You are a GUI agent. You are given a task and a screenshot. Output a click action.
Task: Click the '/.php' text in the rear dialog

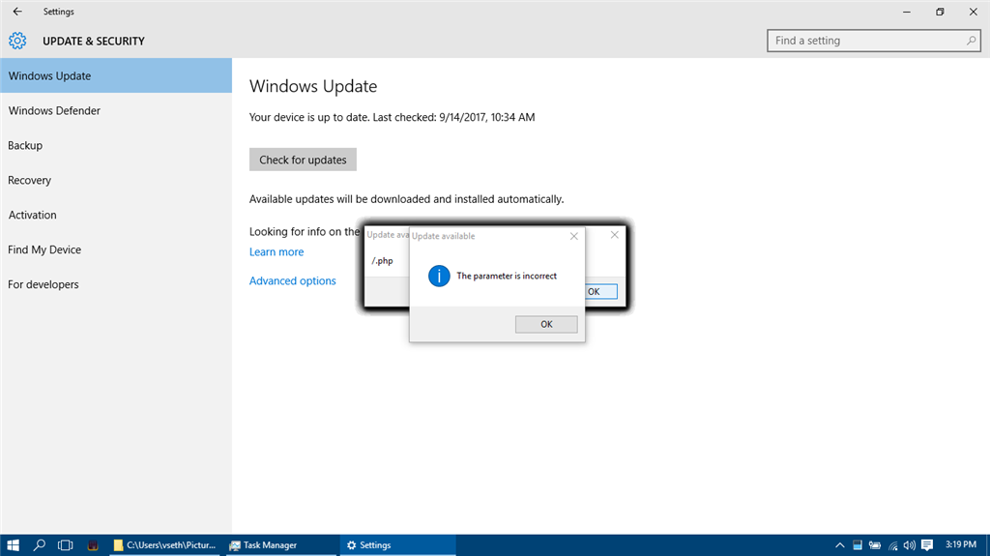pyautogui.click(x=382, y=261)
